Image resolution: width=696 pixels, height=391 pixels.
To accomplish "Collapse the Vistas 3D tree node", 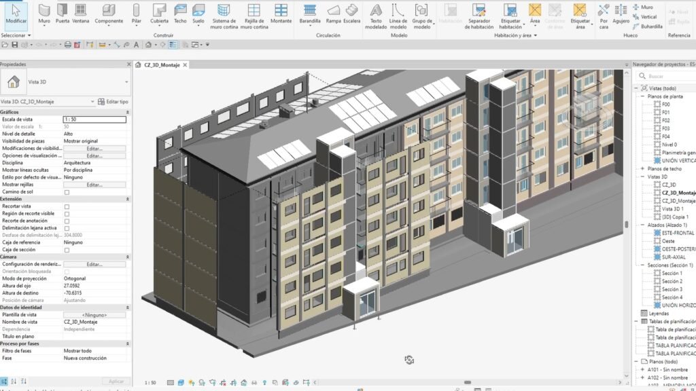I will tap(642, 177).
